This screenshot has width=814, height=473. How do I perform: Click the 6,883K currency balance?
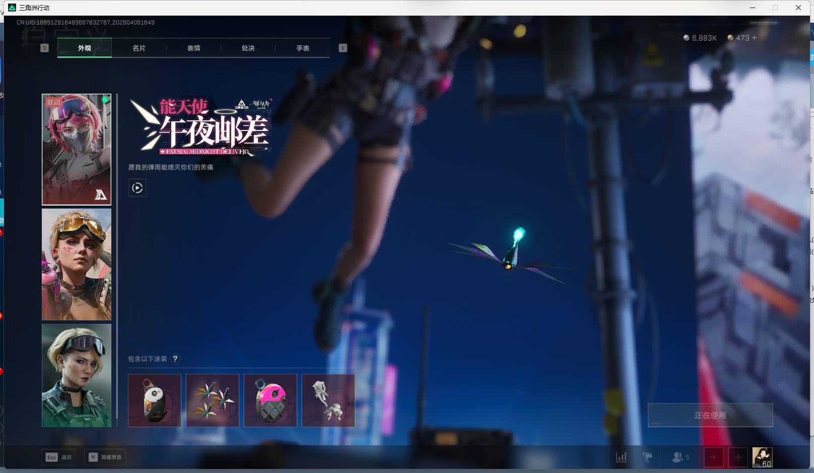click(x=700, y=38)
